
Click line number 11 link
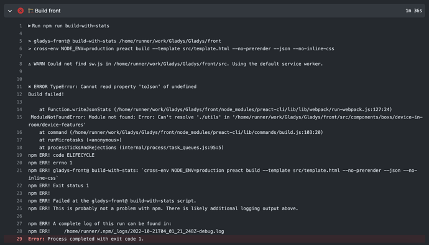tap(19, 87)
